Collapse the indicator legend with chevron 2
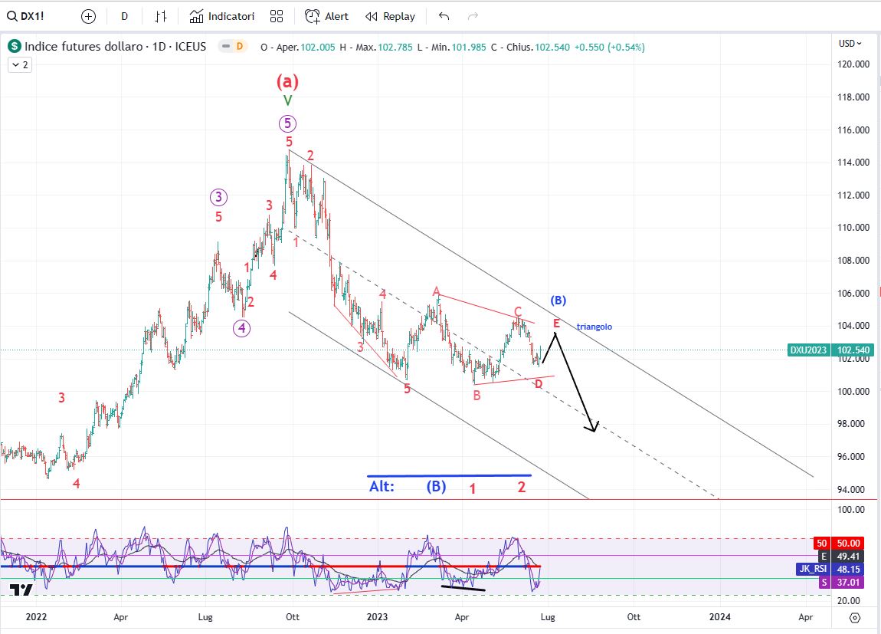 [19, 65]
